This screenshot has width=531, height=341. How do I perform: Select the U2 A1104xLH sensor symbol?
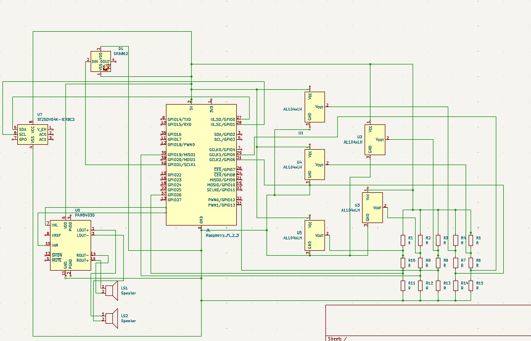point(375,140)
